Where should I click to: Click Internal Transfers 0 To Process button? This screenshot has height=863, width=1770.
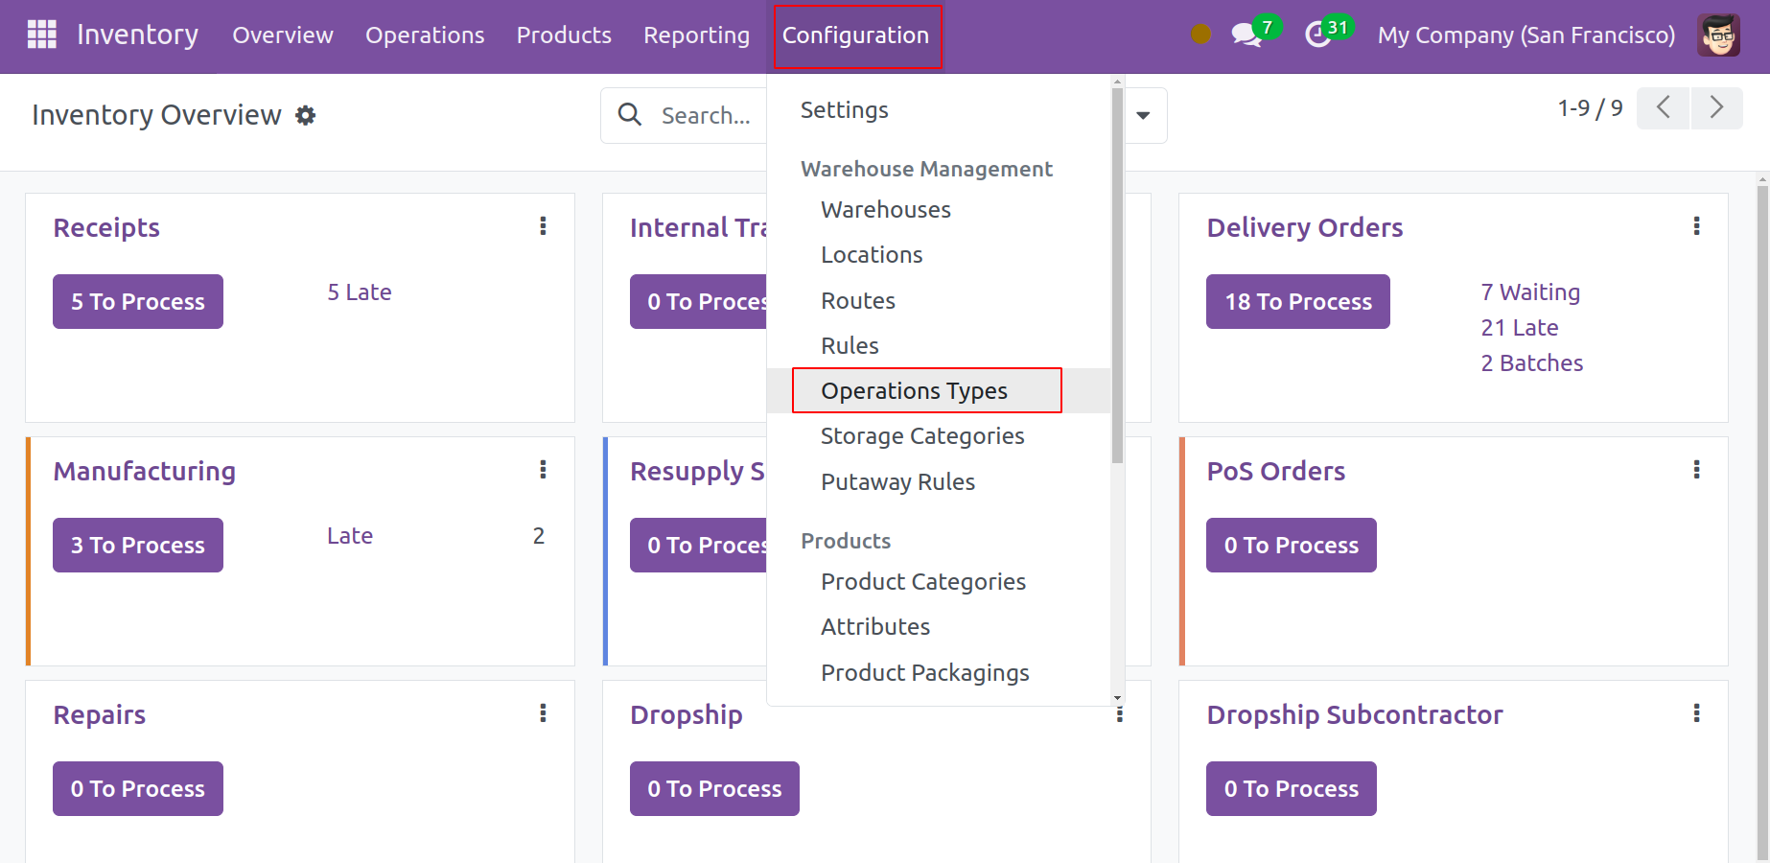699,302
